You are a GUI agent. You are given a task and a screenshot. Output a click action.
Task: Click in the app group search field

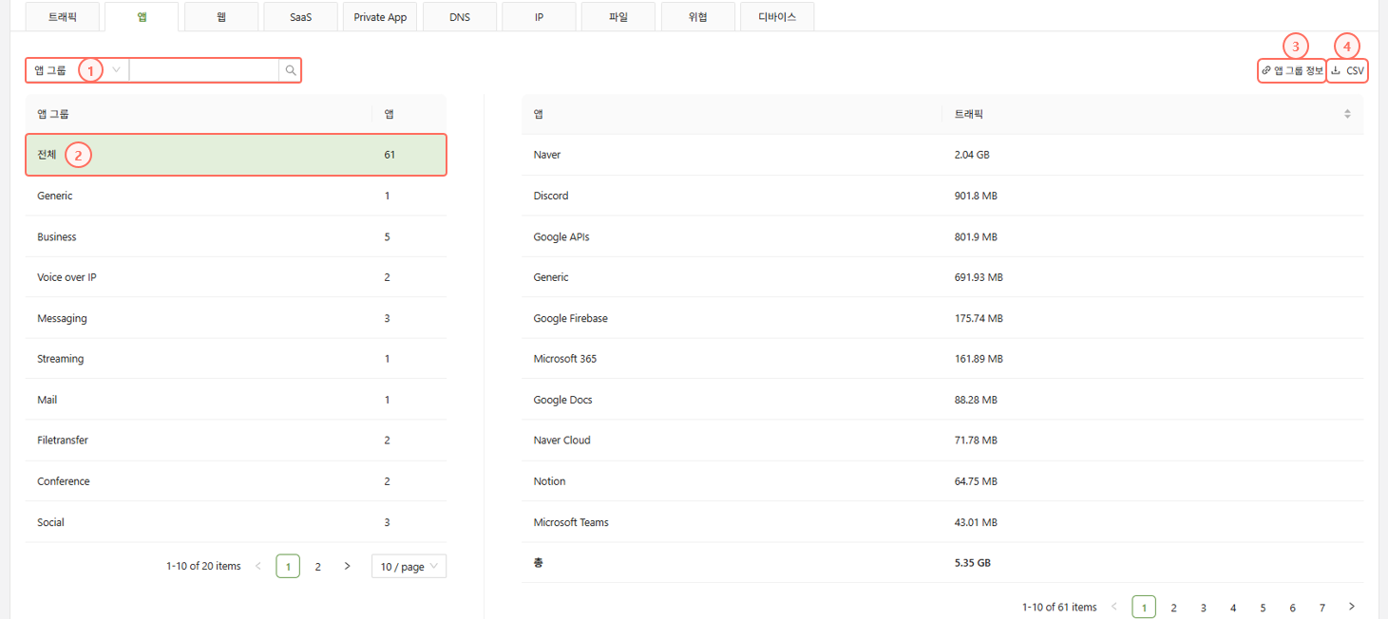click(x=203, y=70)
